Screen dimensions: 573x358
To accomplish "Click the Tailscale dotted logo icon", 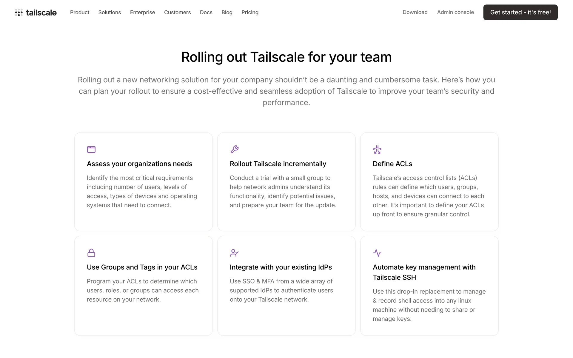I will click(x=19, y=13).
